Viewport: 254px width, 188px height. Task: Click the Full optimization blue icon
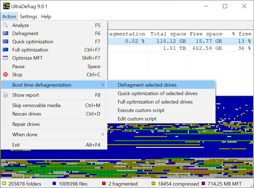pyautogui.click(x=5, y=50)
